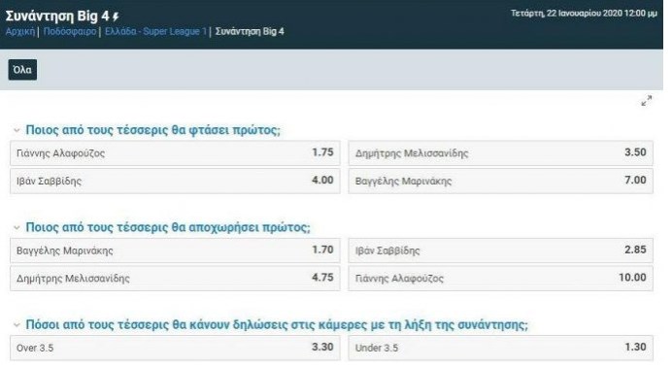Choose Βαγγέλης Μαρινάκης at odds 7.00

500,181
